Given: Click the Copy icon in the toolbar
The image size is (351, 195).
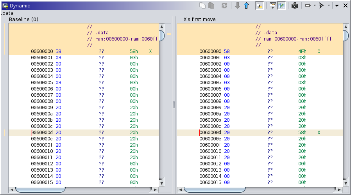Looking at the screenshot, I should 202,5.
